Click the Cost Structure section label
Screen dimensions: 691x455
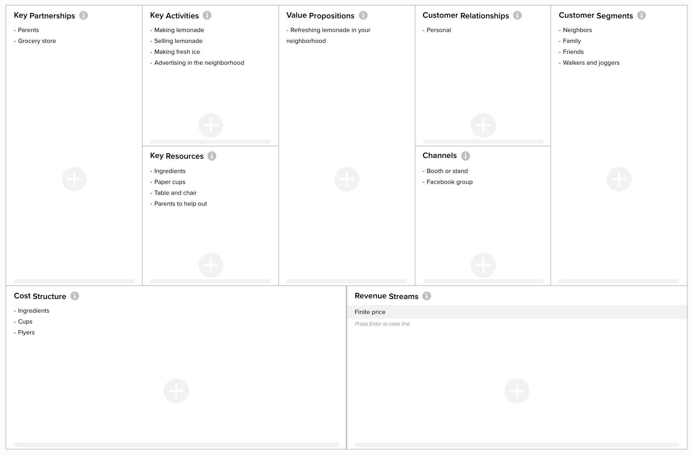[40, 296]
